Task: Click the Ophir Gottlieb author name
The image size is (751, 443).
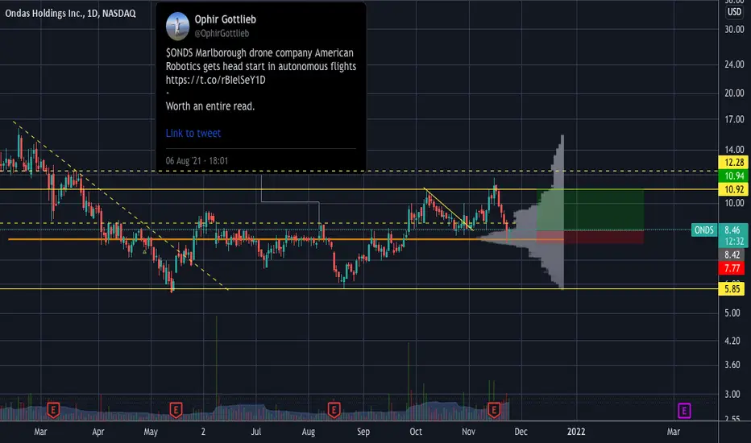Action: point(225,19)
